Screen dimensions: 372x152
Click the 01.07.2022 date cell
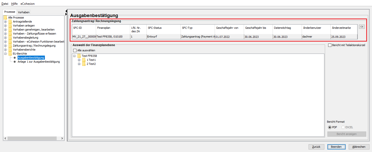click(229, 37)
